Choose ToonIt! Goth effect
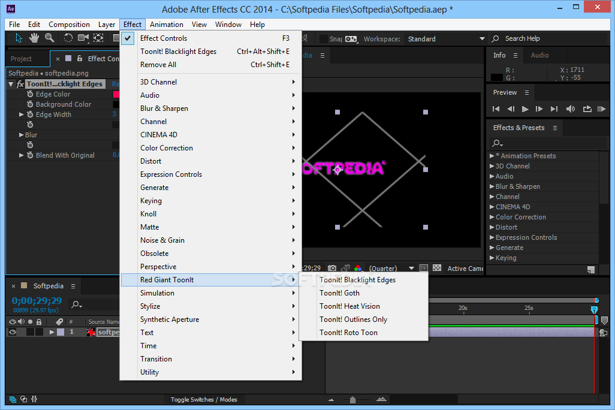This screenshot has height=410, width=615. pyautogui.click(x=364, y=293)
